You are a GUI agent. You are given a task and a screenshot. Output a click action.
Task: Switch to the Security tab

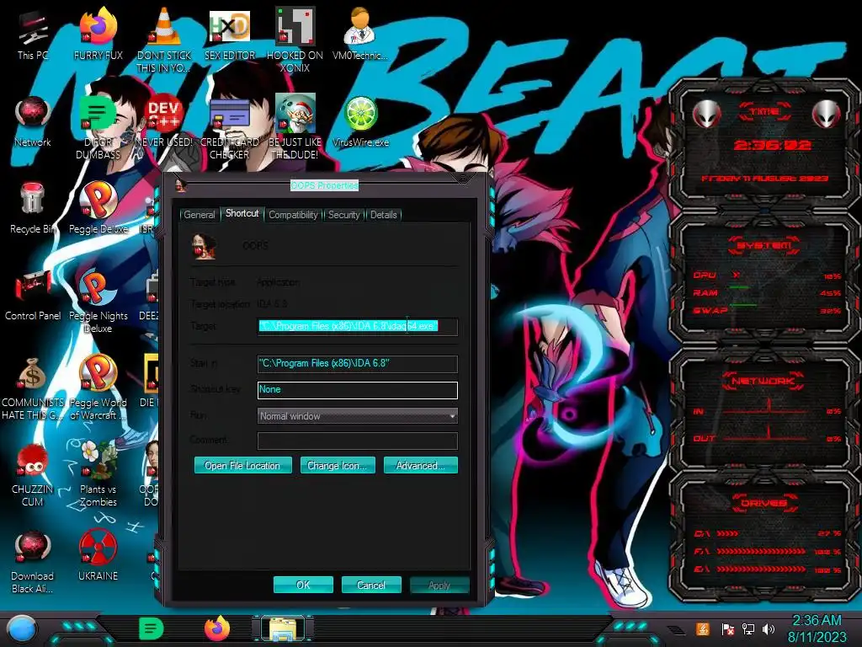343,215
